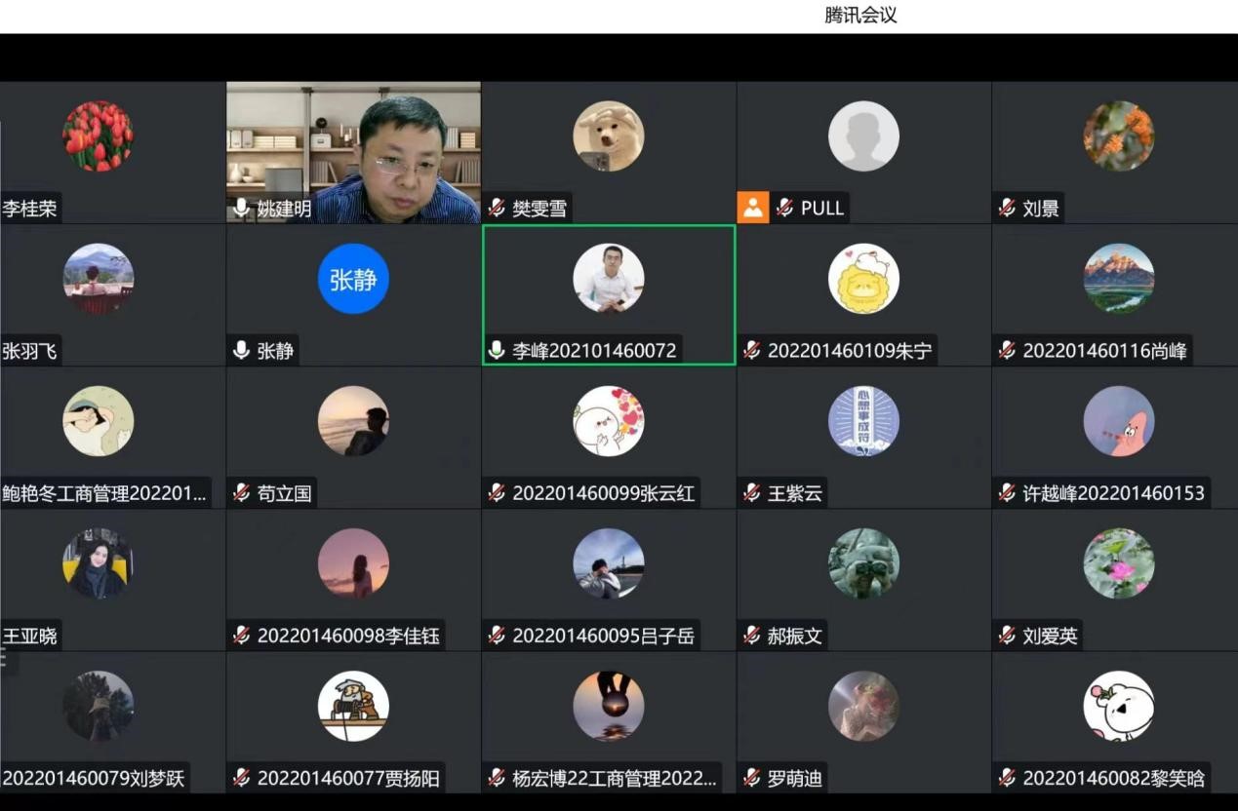Click the muted mic icon beside 王紫云
Image resolution: width=1238 pixels, height=811 pixels.
(x=751, y=493)
